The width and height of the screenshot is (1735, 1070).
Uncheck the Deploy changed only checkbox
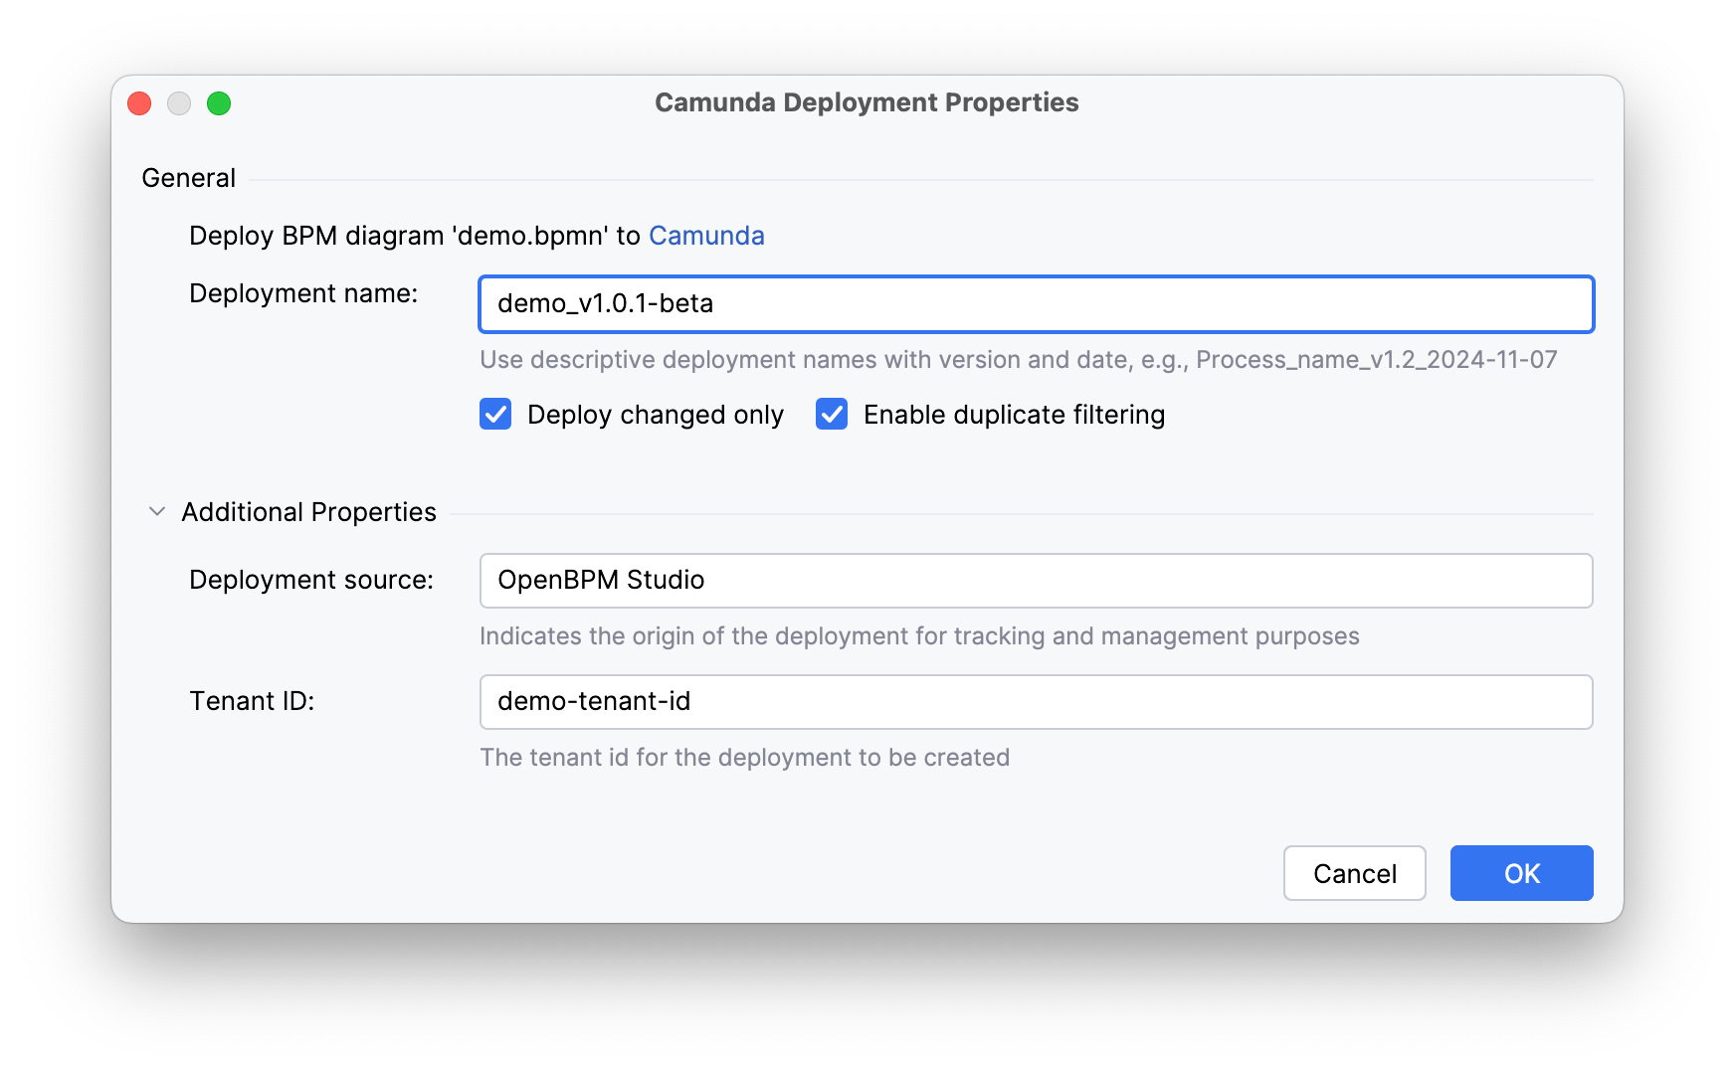(495, 415)
